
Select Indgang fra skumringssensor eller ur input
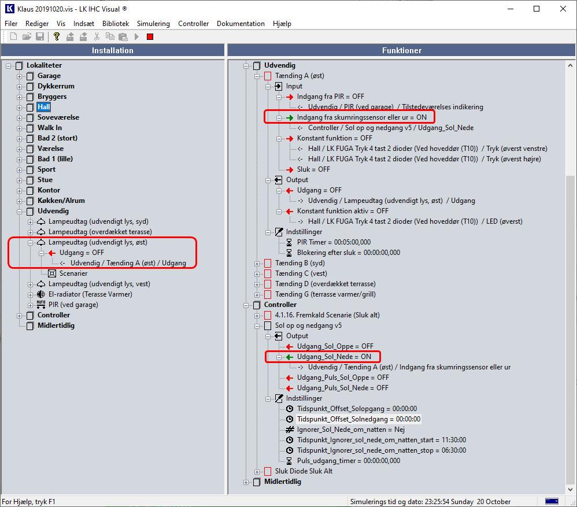click(x=361, y=117)
